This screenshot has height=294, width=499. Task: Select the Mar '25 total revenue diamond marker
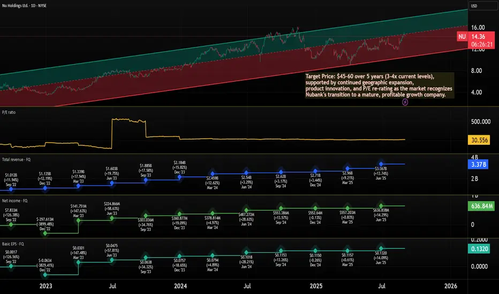[x=347, y=168]
